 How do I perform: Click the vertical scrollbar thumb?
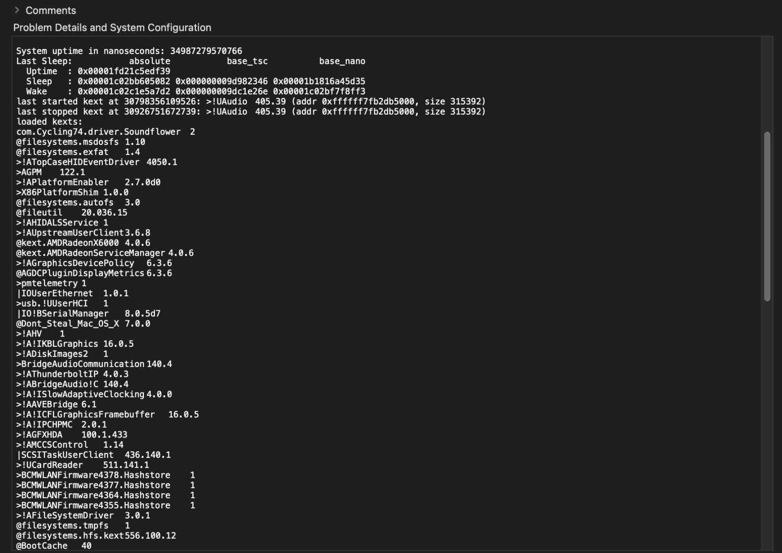pyautogui.click(x=767, y=216)
